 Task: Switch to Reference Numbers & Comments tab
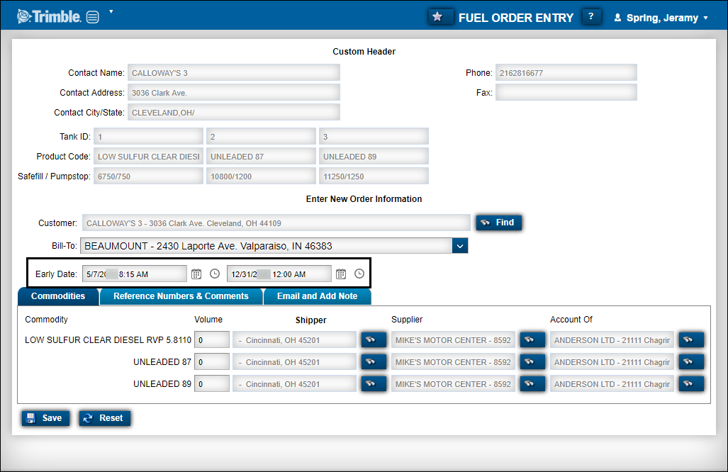click(181, 296)
